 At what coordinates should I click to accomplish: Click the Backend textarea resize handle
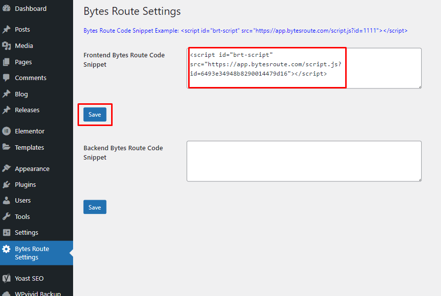[x=420, y=179]
